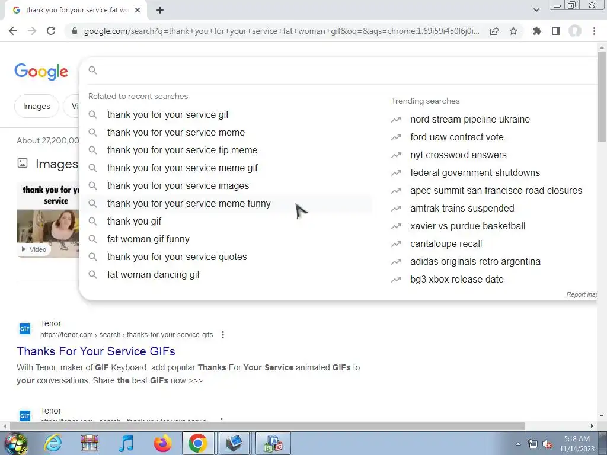Click the muted volume tray icon

point(547,444)
